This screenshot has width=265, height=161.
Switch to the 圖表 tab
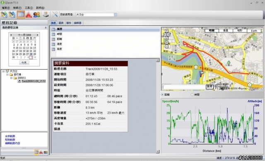61,23
